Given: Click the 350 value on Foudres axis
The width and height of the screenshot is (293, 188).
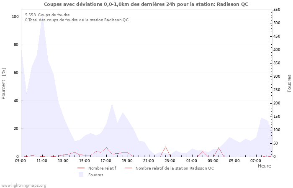Looking at the screenshot, I should (x=277, y=63).
